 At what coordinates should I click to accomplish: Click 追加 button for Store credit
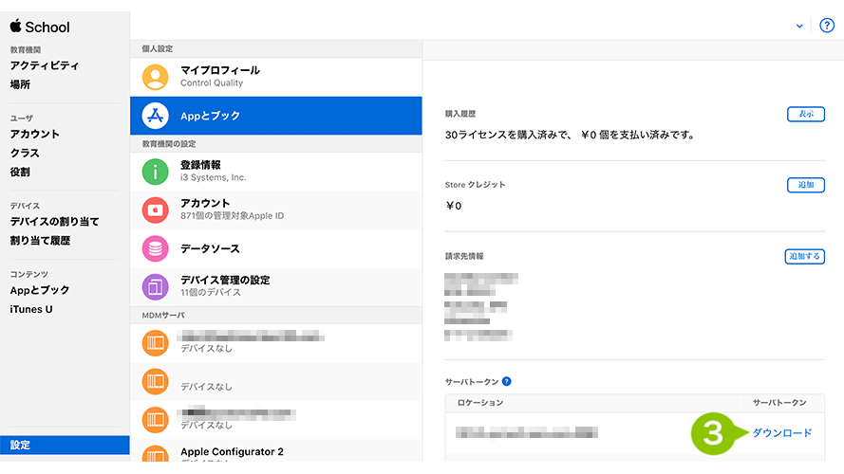[805, 185]
